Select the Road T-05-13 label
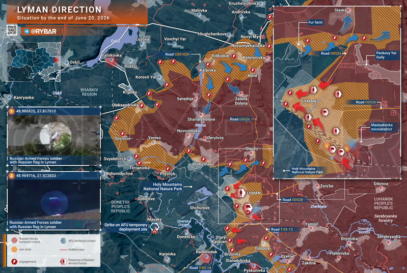 [282, 229]
